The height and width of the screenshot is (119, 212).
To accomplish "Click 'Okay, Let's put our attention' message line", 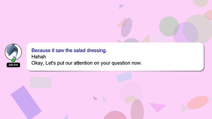I will coord(87,63).
